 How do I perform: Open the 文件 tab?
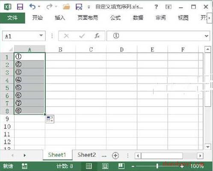pos(12,18)
